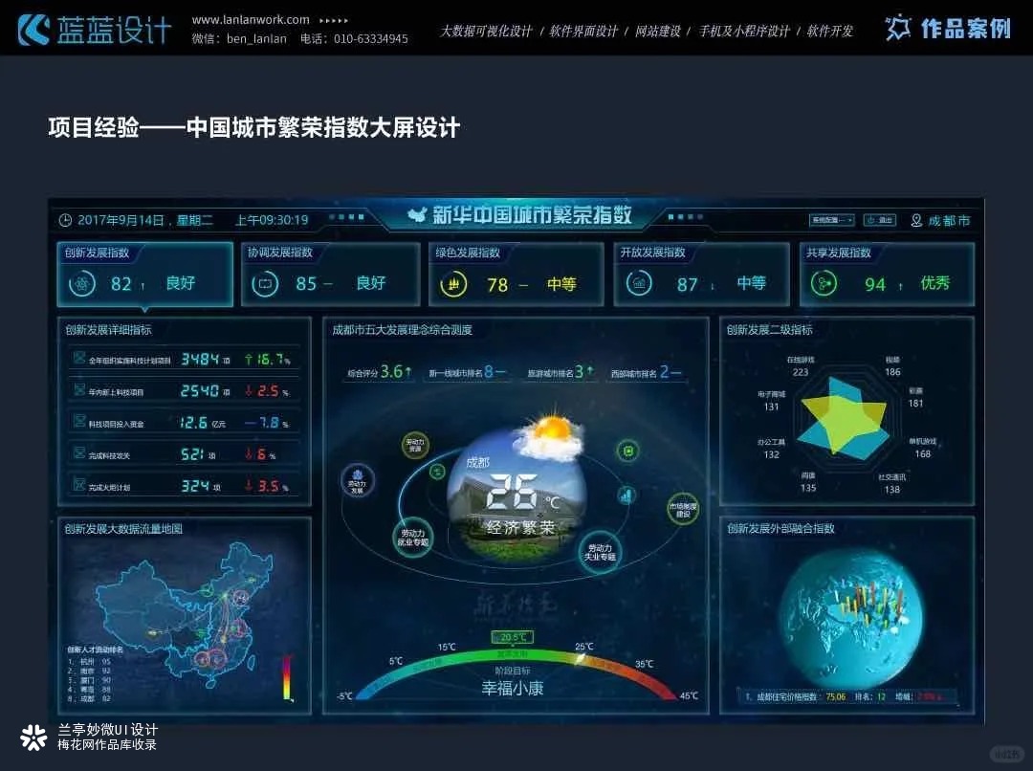1033x771 pixels.
Task: Click the location pin icon beside 成都市
Action: (x=916, y=220)
